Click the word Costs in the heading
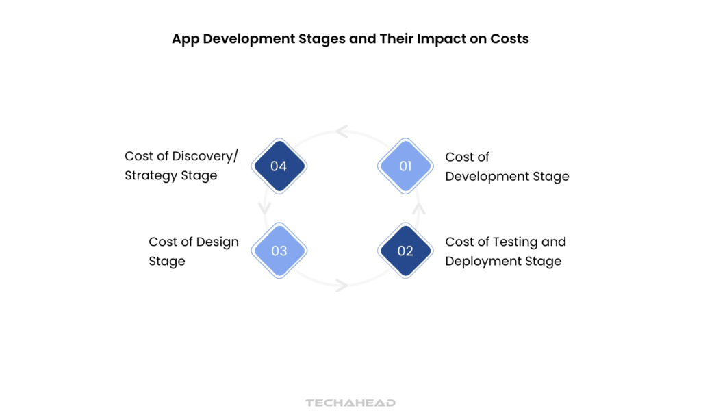The height and width of the screenshot is (417, 701). pyautogui.click(x=509, y=39)
